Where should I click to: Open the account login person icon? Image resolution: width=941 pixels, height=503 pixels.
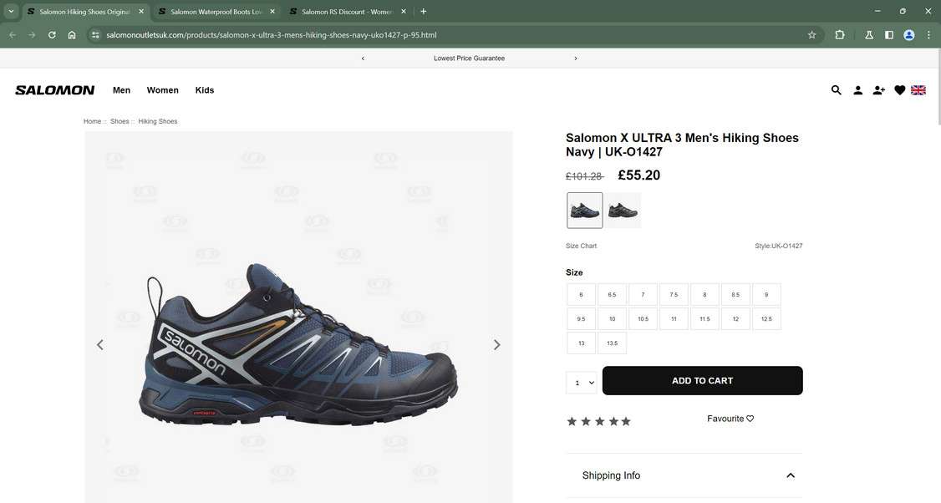click(x=857, y=90)
